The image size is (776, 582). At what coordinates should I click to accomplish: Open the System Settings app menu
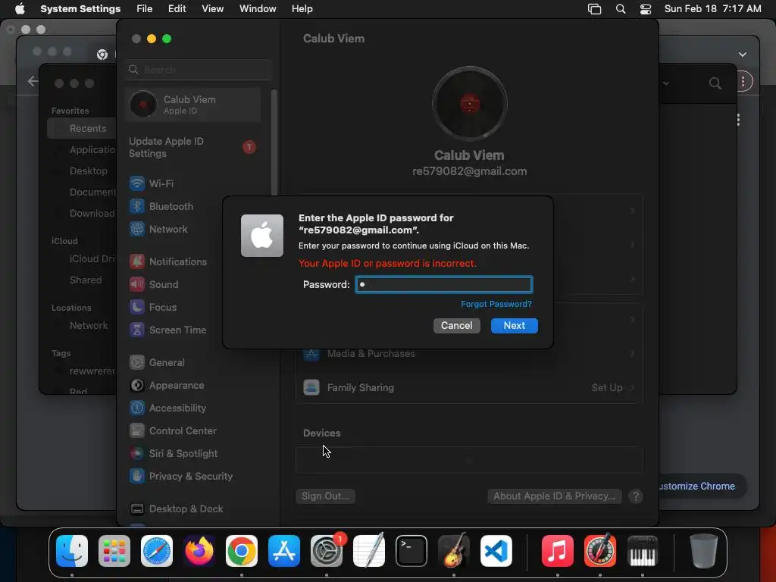coord(80,9)
